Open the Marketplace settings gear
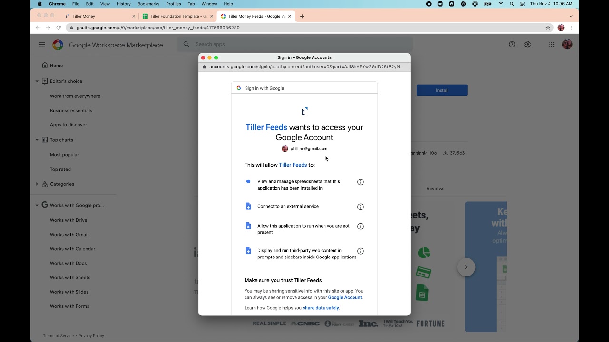 pyautogui.click(x=528, y=44)
